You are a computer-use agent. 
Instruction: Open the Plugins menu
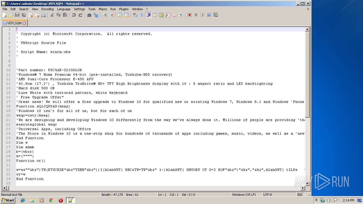pos(124,9)
